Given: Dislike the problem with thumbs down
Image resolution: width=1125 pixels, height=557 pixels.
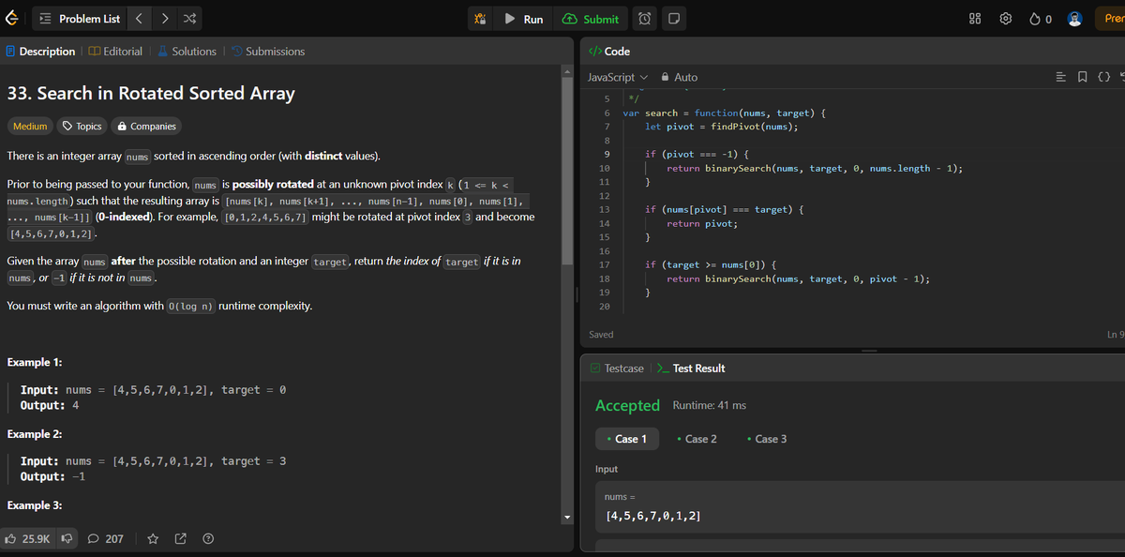Looking at the screenshot, I should (67, 539).
